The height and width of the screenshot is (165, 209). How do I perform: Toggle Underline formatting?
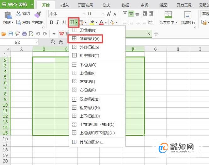64,22
